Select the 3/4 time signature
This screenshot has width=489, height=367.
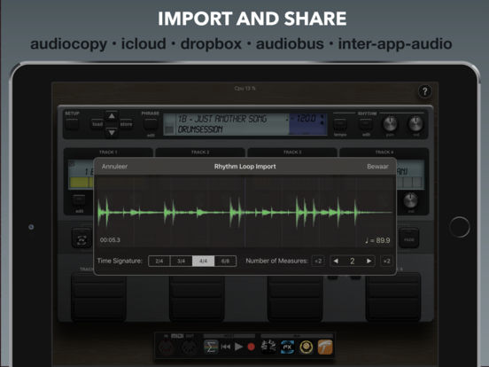[182, 261]
